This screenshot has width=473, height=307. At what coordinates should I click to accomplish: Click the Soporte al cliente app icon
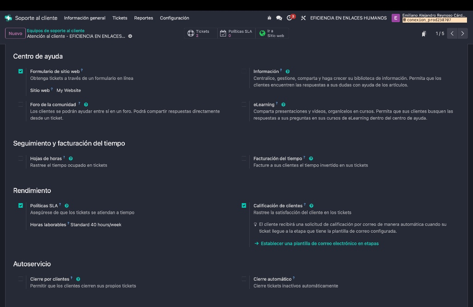tap(8, 18)
